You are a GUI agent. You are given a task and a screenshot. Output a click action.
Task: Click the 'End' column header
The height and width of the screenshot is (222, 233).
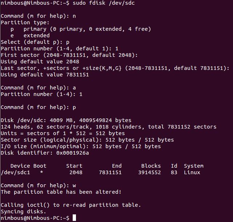pyautogui.click(x=117, y=166)
